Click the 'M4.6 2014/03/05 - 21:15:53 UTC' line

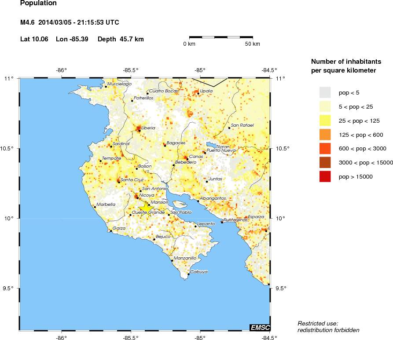tap(70, 22)
